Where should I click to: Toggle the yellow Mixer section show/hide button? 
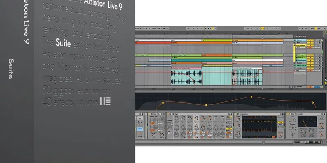click(325, 83)
